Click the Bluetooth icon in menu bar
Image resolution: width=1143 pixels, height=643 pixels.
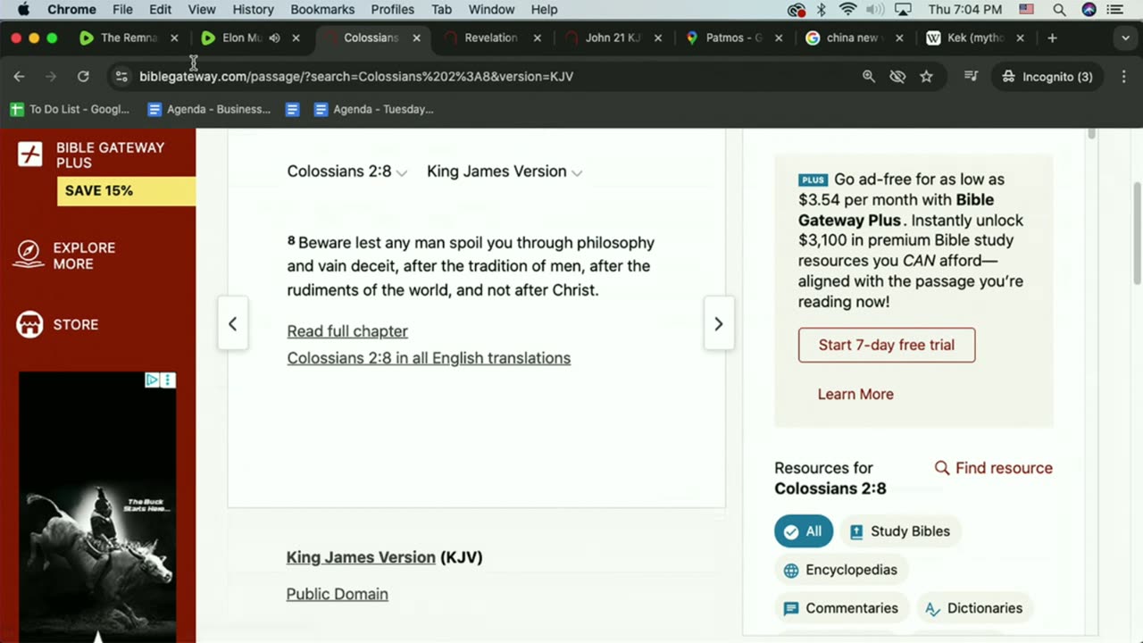[x=822, y=10]
